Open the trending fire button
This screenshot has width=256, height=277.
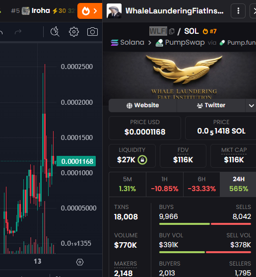[x=90, y=11]
